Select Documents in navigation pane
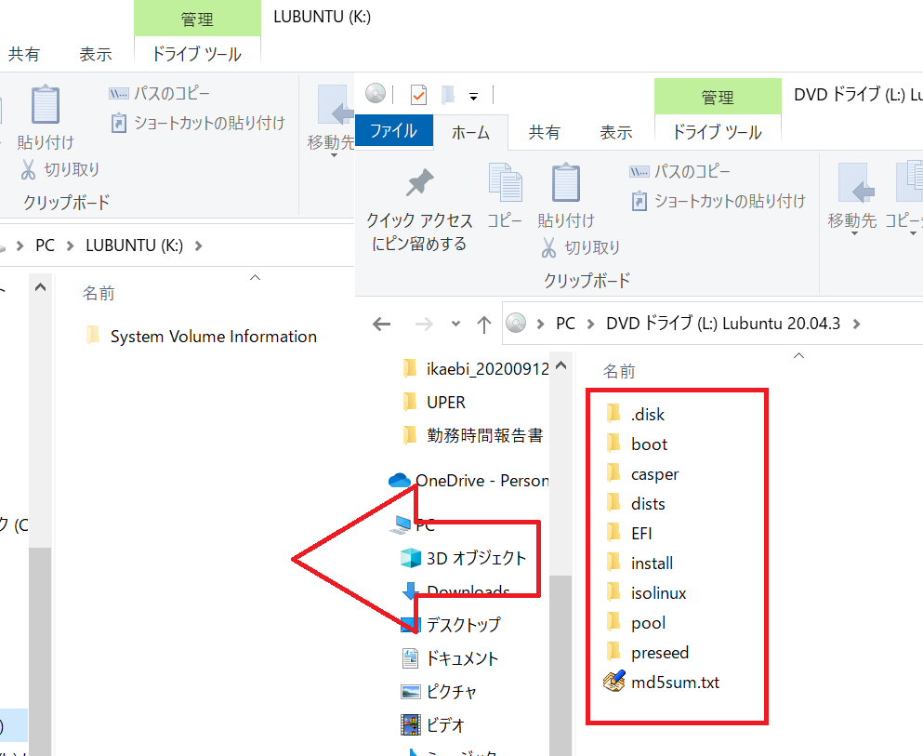Image resolution: width=923 pixels, height=756 pixels. pos(450,657)
